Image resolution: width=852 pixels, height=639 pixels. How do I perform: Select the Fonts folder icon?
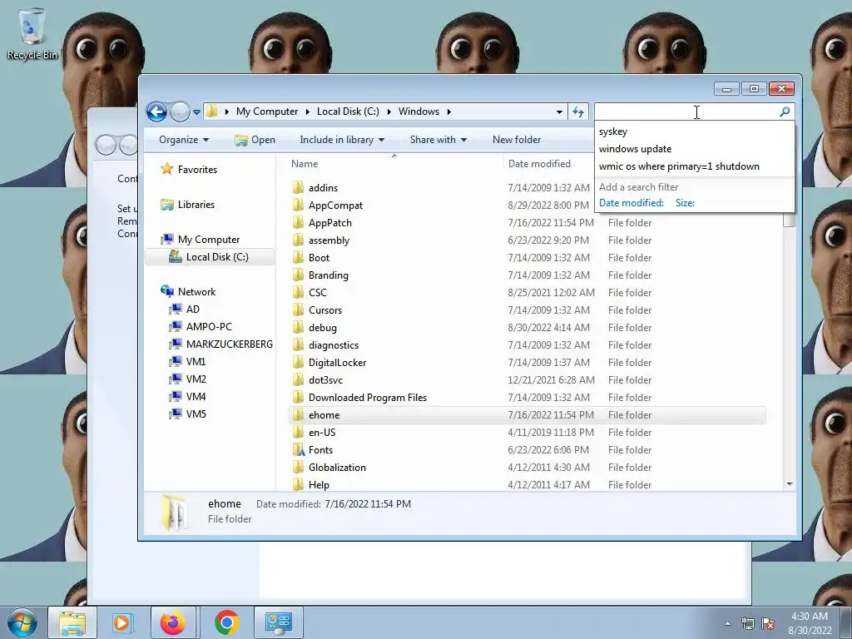298,449
